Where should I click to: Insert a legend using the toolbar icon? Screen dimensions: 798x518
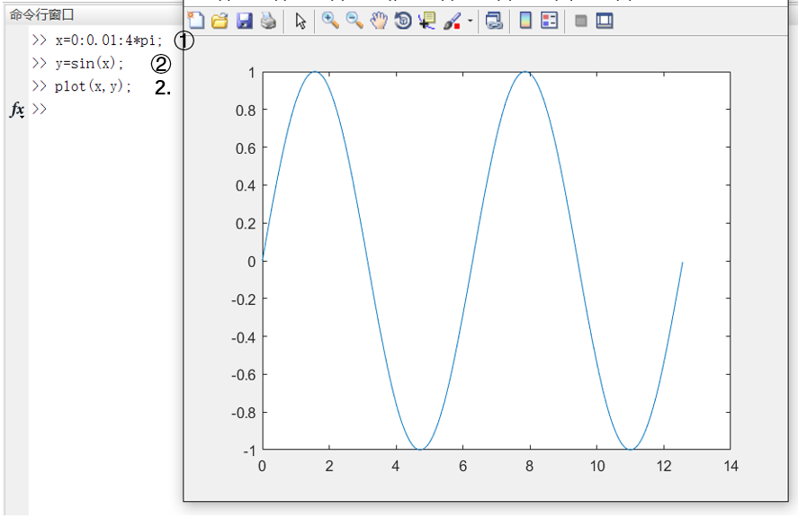pos(549,21)
